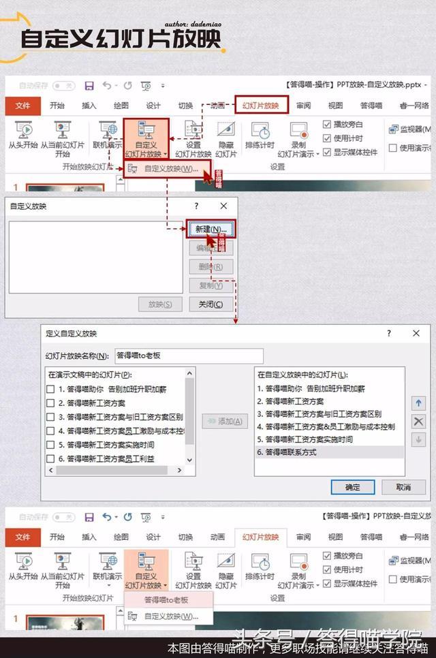This screenshot has width=436, height=658.
Task: Select 2. 答得喵新工资方案 in custom show list
Action: [330, 401]
